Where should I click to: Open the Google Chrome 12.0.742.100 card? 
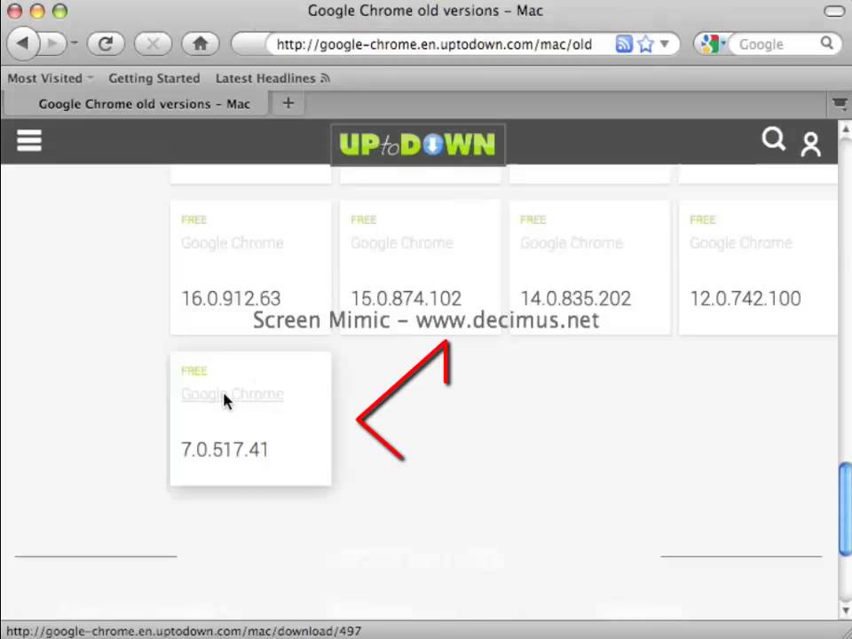coord(758,268)
